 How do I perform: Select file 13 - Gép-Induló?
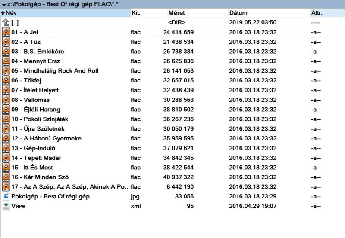33,148
